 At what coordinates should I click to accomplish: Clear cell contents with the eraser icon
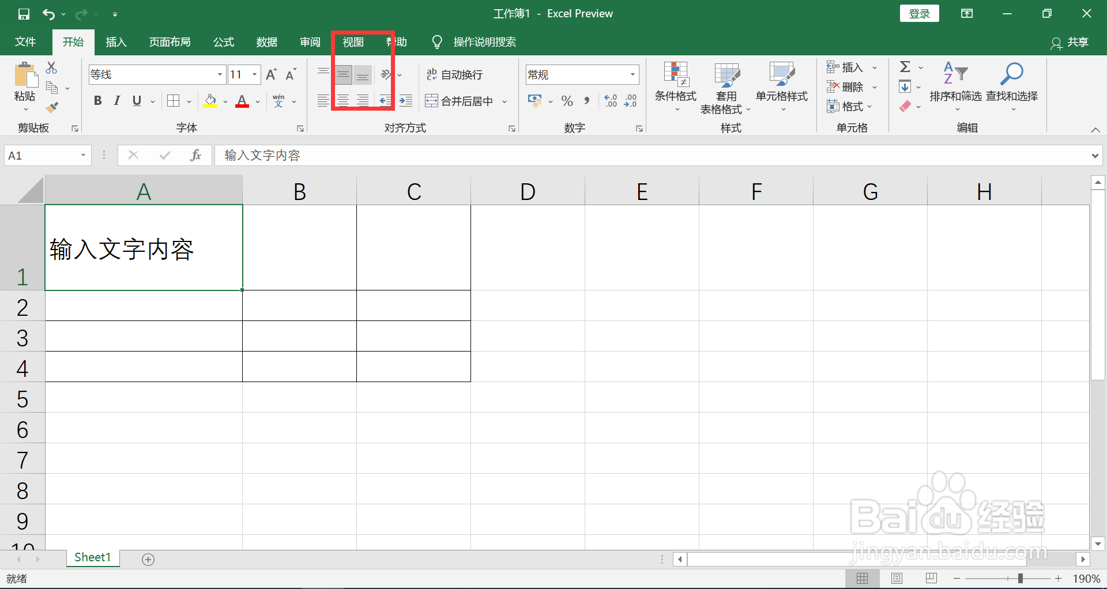(x=905, y=106)
